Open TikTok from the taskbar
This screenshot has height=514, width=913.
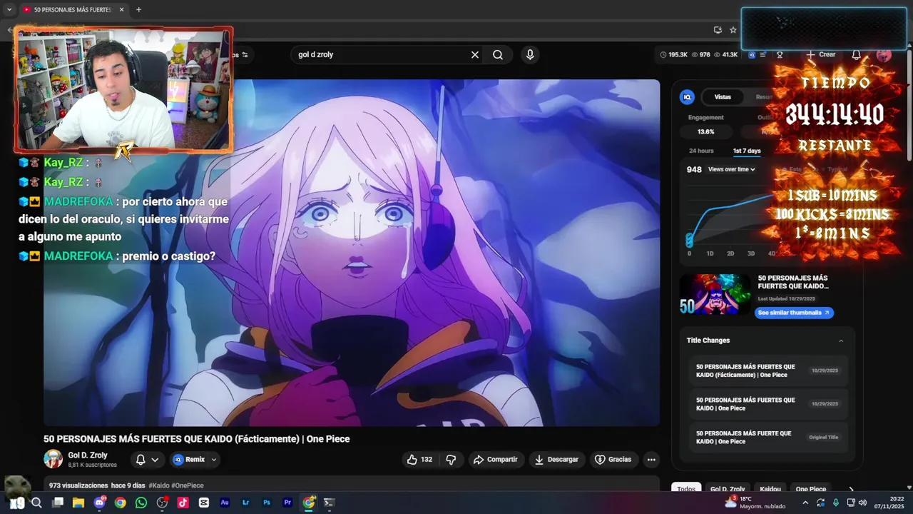183,503
